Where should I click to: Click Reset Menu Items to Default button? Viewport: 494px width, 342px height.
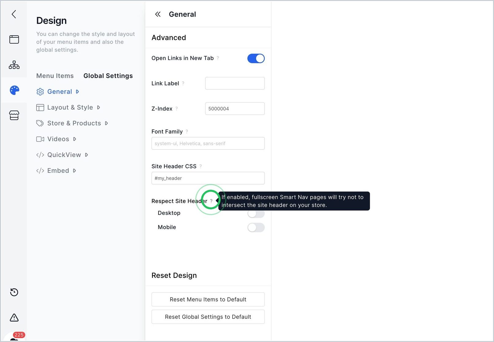pos(208,299)
